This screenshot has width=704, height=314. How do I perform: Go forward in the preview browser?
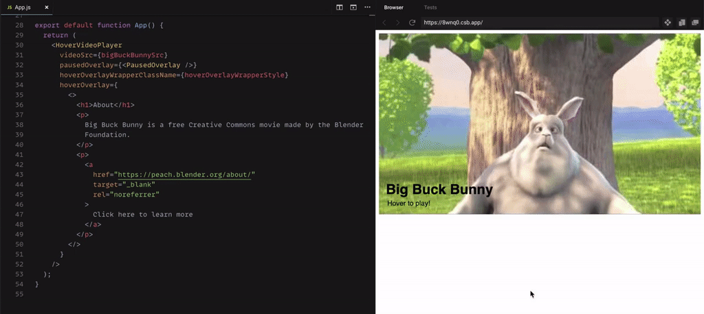point(397,23)
